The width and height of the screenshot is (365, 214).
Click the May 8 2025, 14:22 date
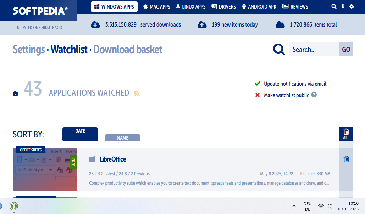click(277, 174)
